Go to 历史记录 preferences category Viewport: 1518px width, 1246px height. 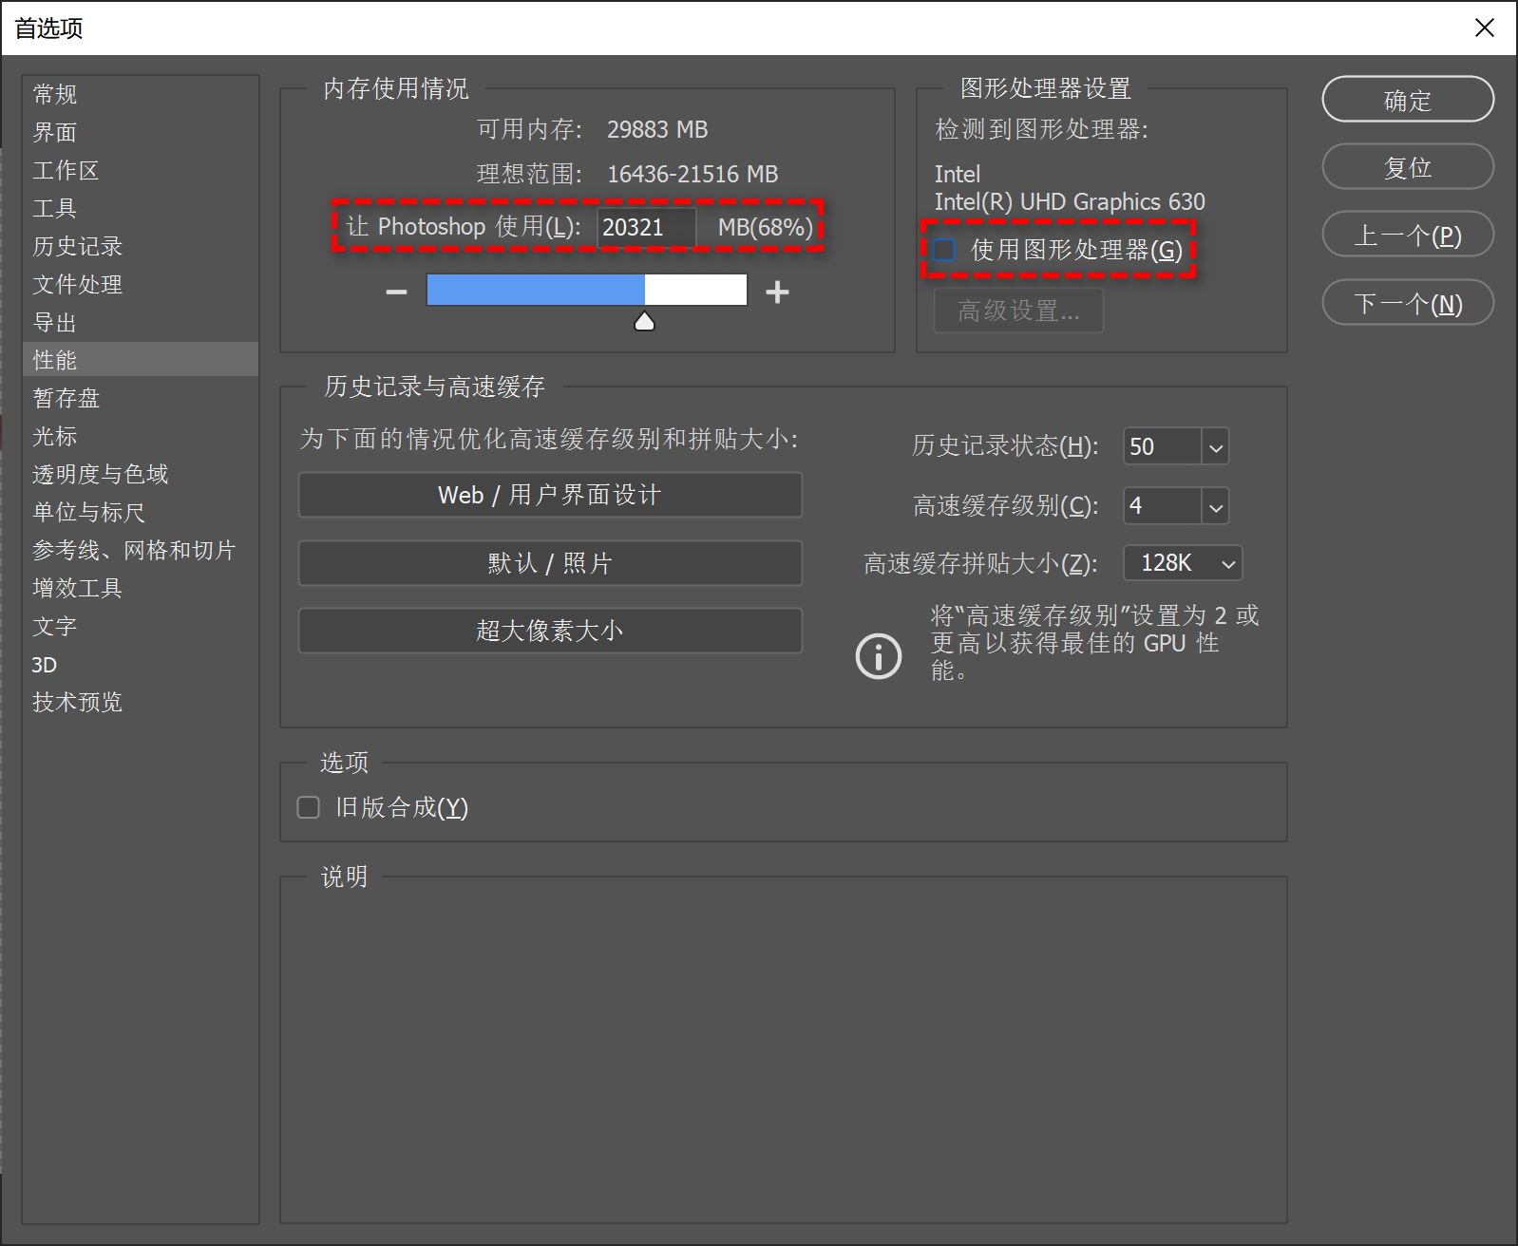coord(141,246)
